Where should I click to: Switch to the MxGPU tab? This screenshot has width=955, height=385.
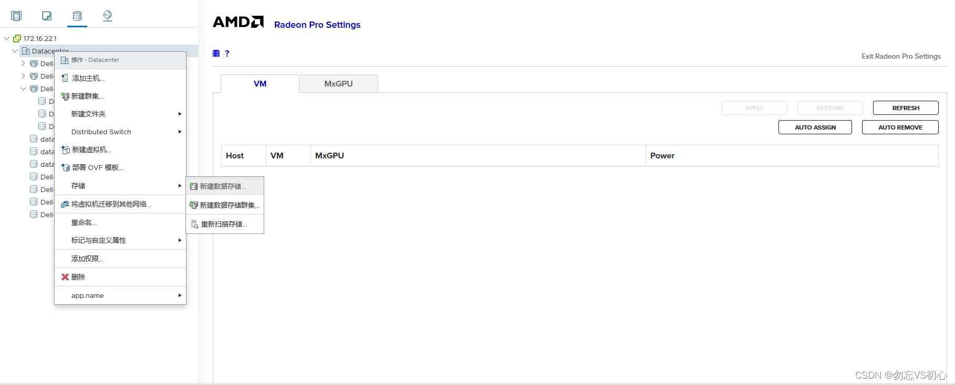coord(338,84)
